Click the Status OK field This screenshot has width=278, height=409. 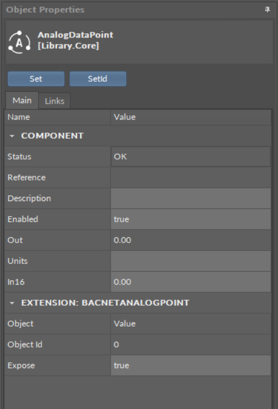(x=191, y=157)
